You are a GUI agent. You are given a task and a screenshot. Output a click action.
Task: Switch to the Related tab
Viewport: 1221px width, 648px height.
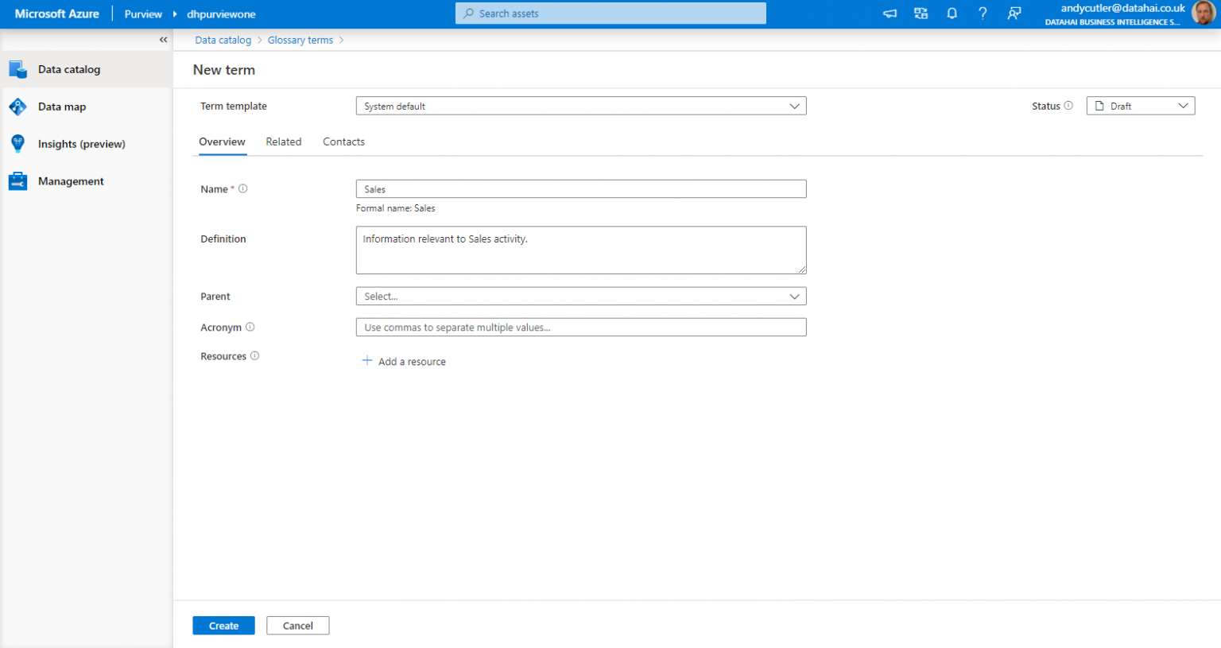[283, 141]
